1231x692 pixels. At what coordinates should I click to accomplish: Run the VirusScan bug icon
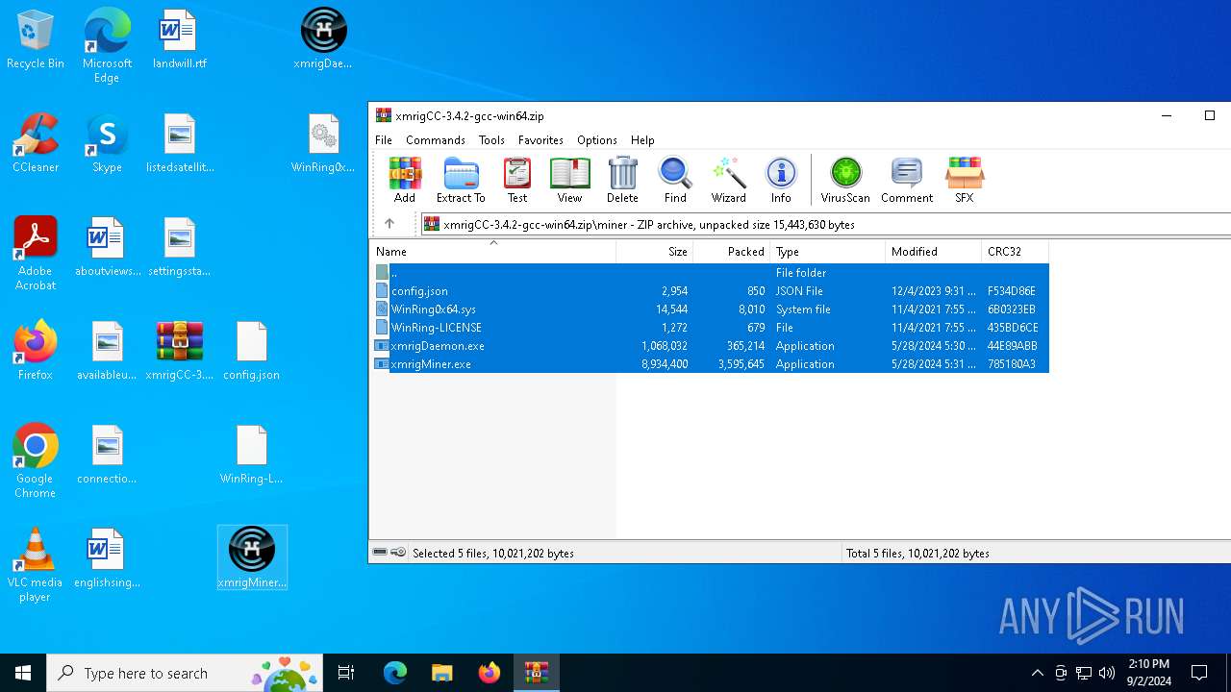pyautogui.click(x=845, y=180)
